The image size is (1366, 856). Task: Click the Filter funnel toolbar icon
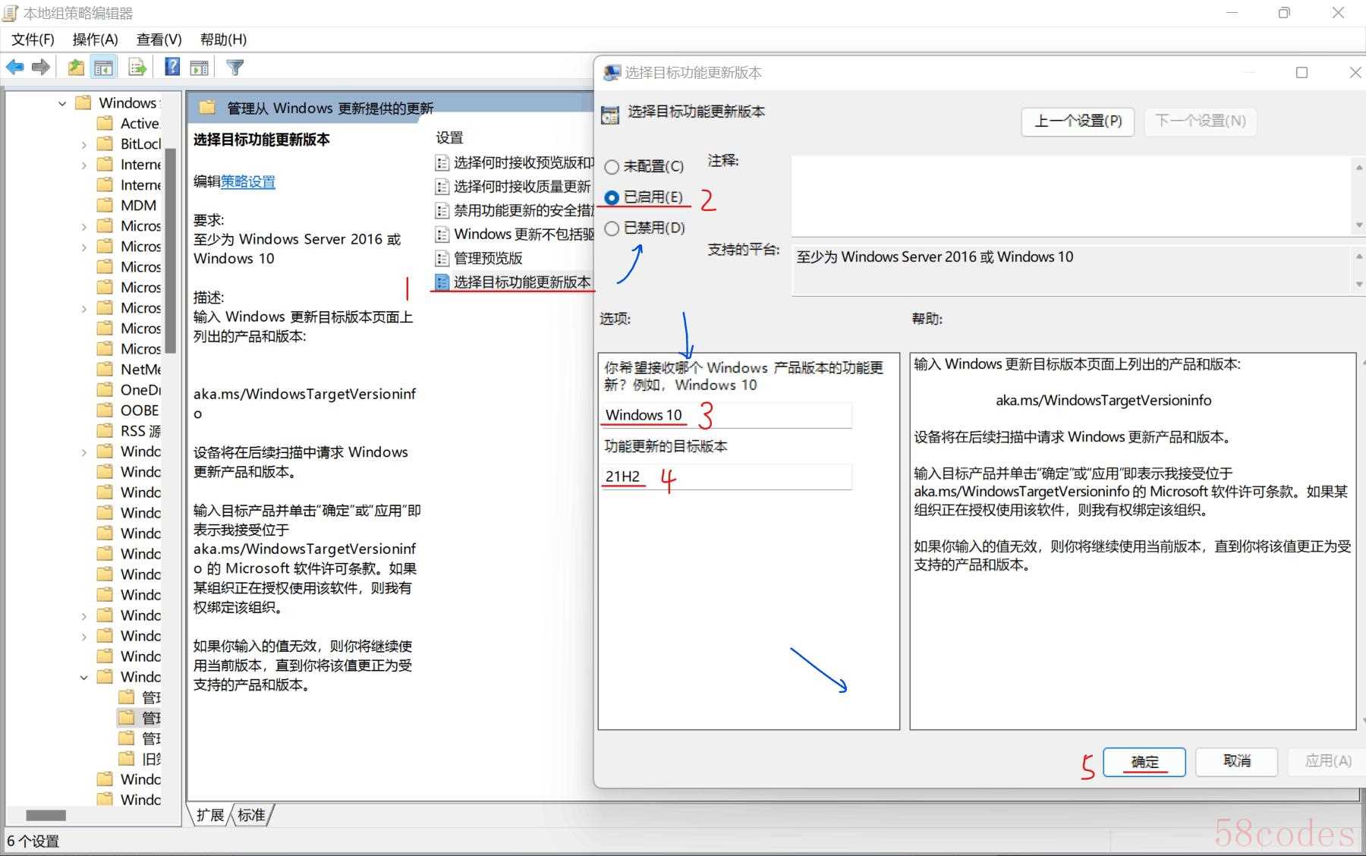pyautogui.click(x=235, y=68)
